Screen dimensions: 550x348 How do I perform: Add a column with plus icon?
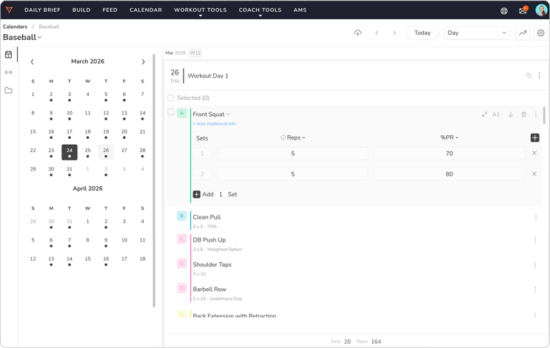coord(534,137)
